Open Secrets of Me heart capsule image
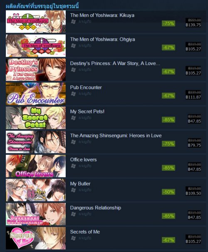 pos(36,238)
